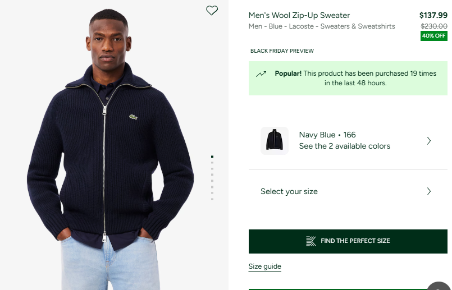
Task: Open the round floating help button
Action: (x=439, y=286)
